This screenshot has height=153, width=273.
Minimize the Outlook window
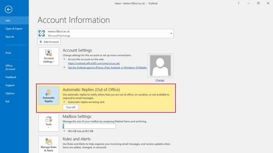(x=248, y=3)
